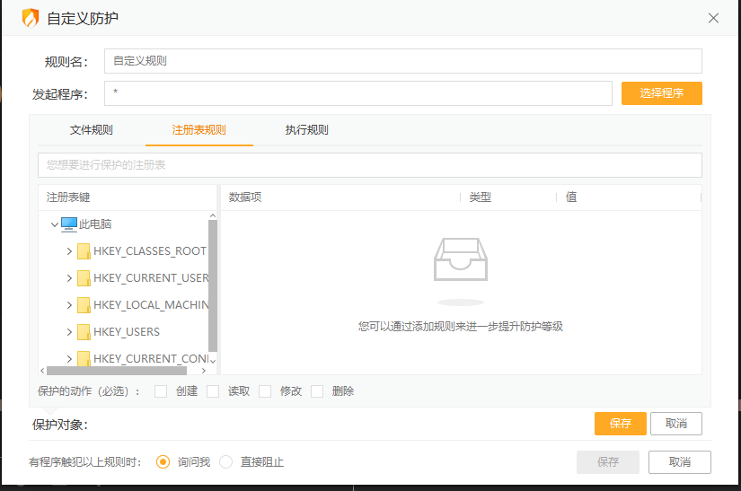Click the 规则名 input field
741x491 pixels.
402,61
